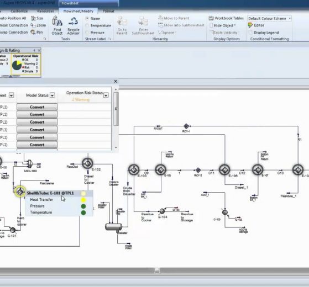Open the Find Object tool
This screenshot has width=309, height=287.
click(x=57, y=26)
